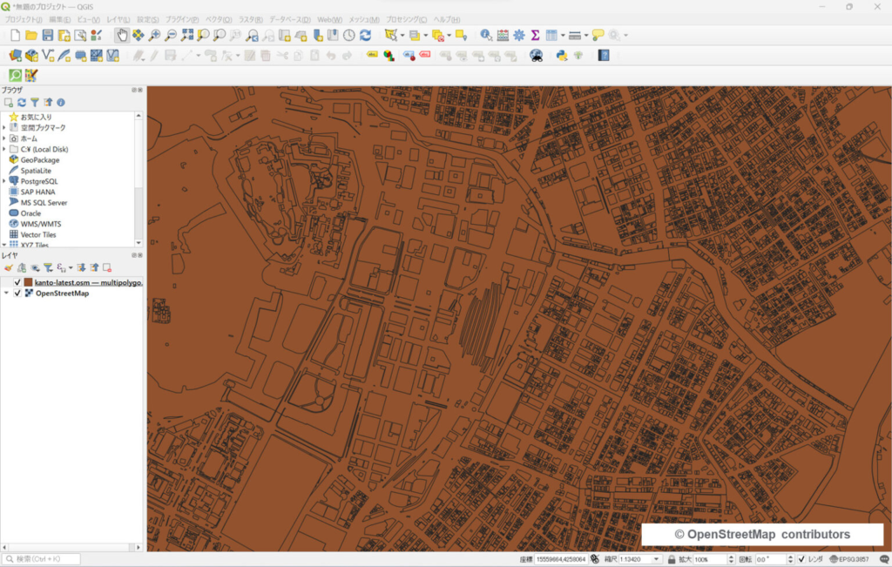Select the Pan Map hand tool
The height and width of the screenshot is (567, 892).
[x=122, y=35]
